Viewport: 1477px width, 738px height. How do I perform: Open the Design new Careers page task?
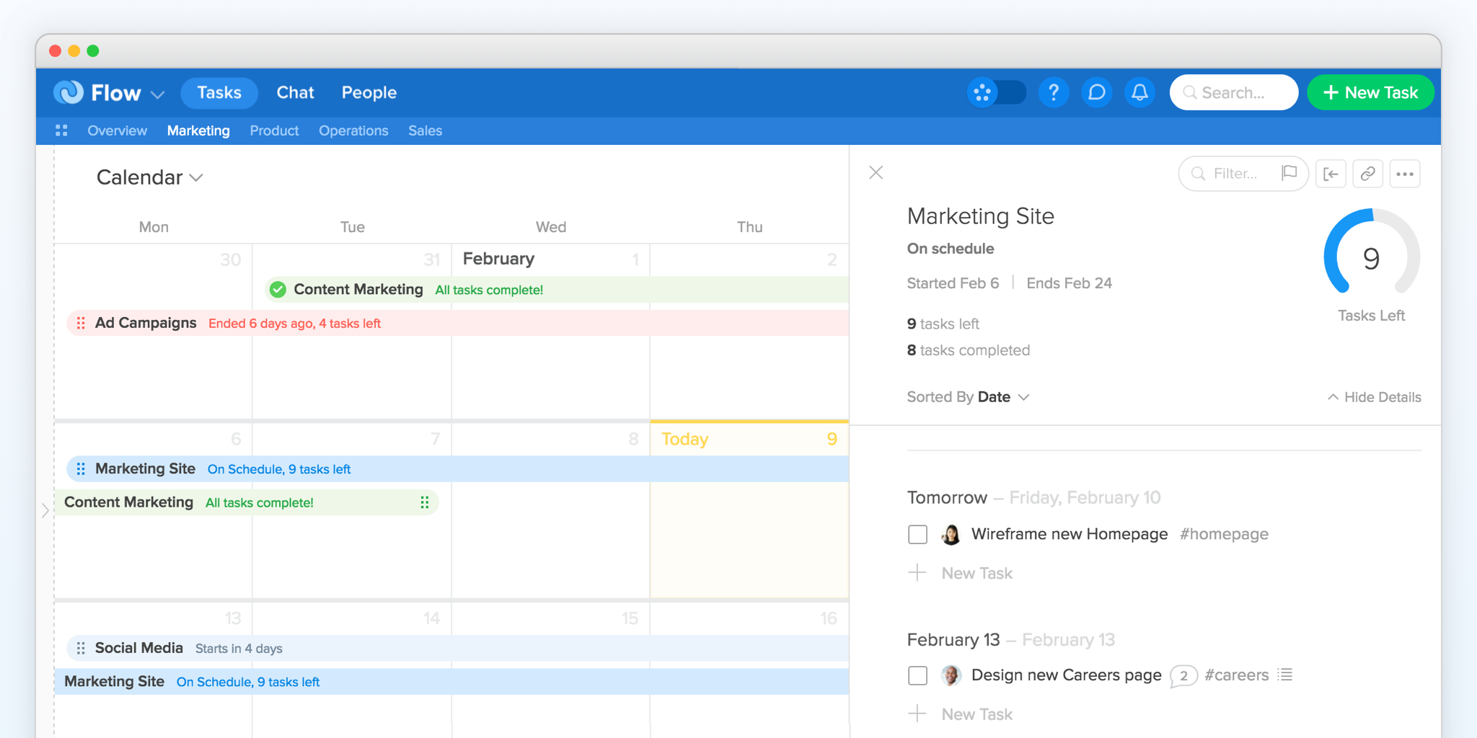pos(1066,675)
